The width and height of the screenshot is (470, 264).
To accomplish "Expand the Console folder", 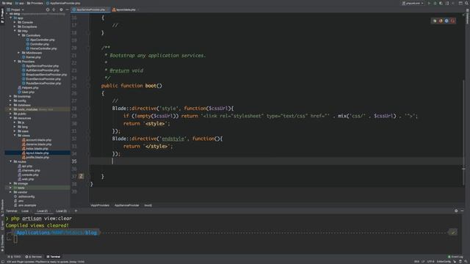I will tap(15, 22).
